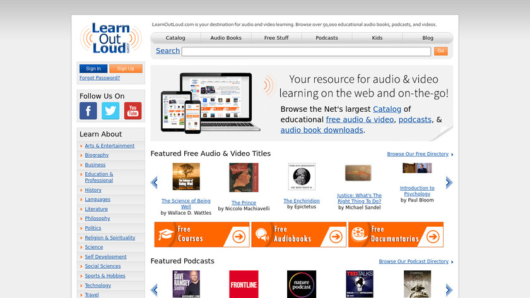Viewport: 530px width, 298px height.
Task: Click the Sign Up button
Action: tap(126, 69)
